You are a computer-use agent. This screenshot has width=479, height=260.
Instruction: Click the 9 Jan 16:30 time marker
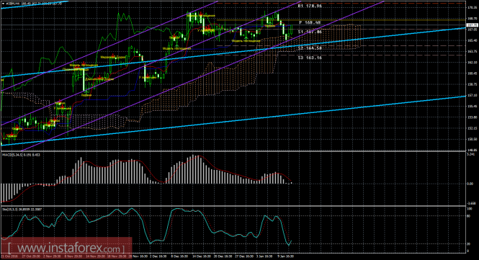[286, 256]
